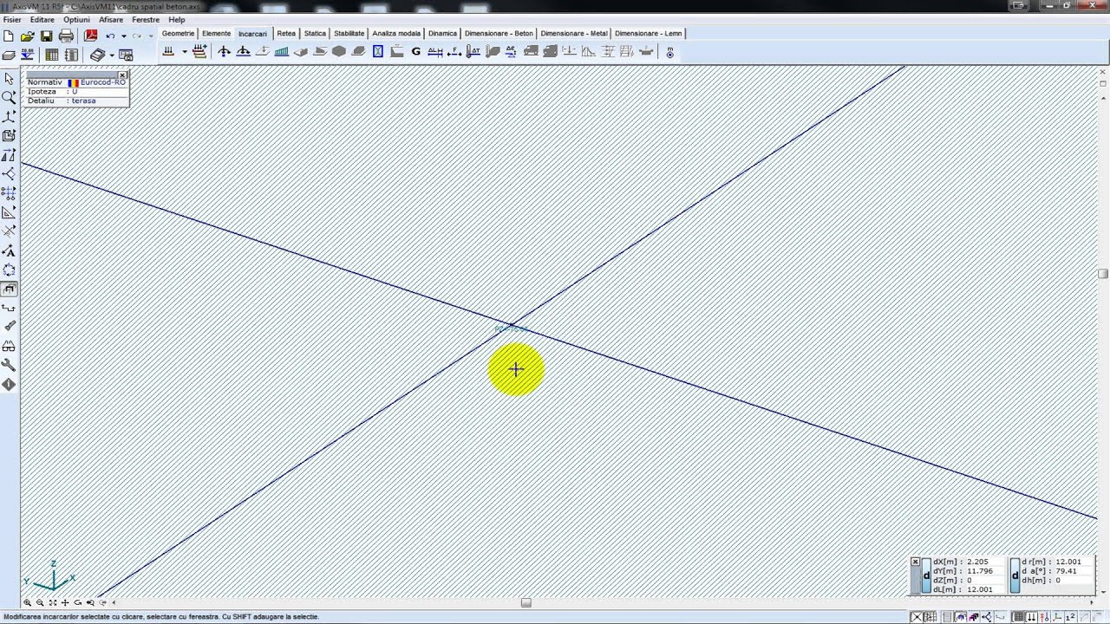Image resolution: width=1110 pixels, height=624 pixels.
Task: Open the Optiuni menu
Action: click(x=76, y=19)
